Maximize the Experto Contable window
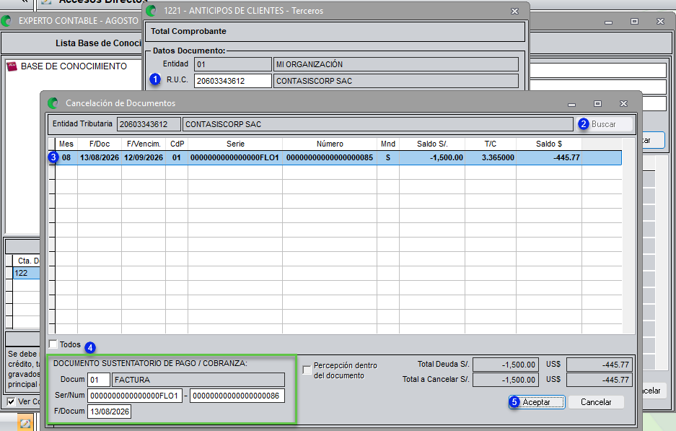676x431 pixels. [634, 21]
